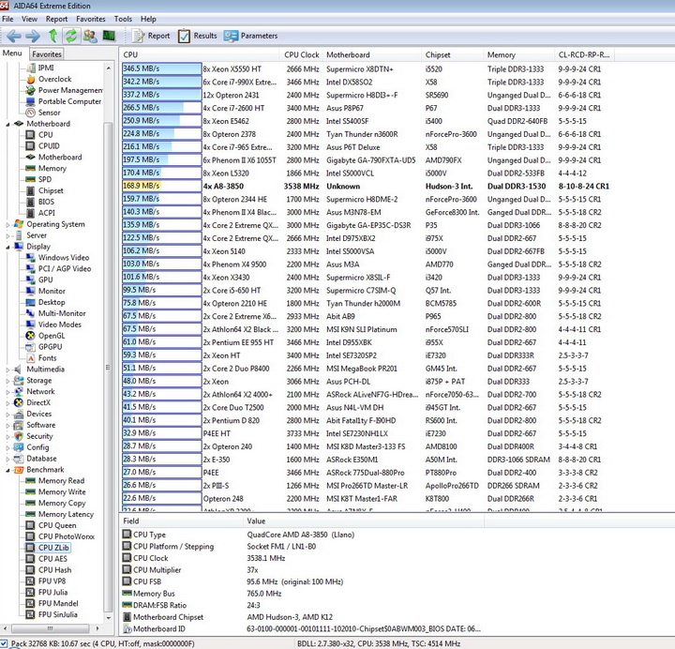
Task: Sort by the Chipset column header
Action: click(x=452, y=54)
